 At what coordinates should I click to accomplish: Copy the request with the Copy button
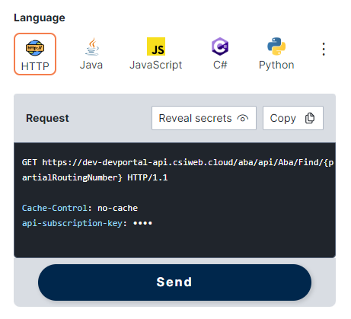293,118
